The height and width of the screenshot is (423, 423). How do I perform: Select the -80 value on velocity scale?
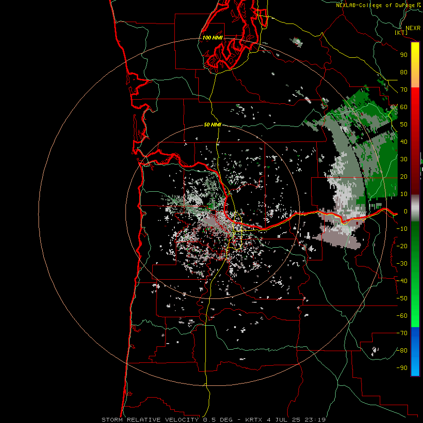pos(402,351)
